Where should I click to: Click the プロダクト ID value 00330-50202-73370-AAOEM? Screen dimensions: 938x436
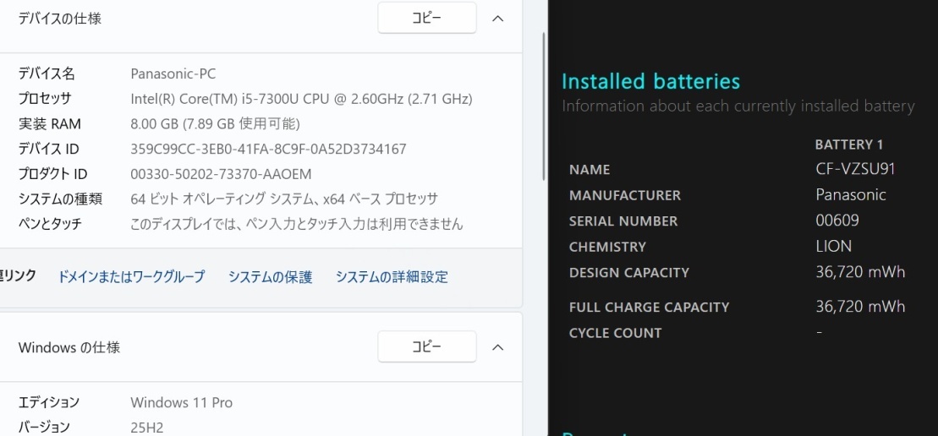tap(221, 174)
